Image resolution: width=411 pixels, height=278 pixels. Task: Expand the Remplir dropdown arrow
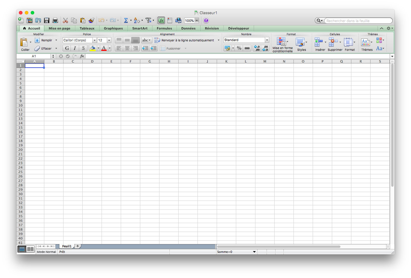coord(56,40)
